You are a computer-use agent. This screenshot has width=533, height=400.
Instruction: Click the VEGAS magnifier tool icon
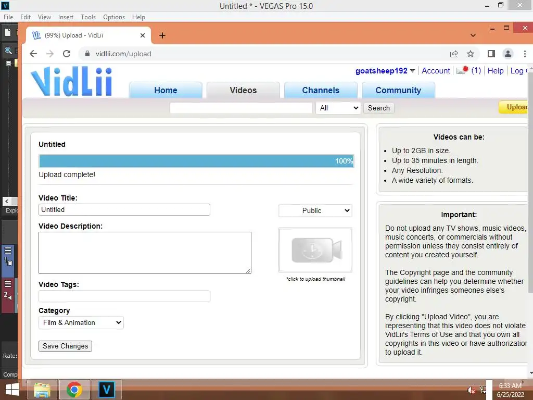tap(8, 51)
